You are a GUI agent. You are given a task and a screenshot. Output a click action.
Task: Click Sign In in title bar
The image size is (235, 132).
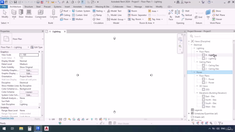(x=186, y=2)
